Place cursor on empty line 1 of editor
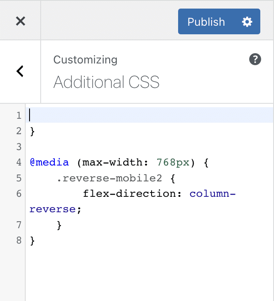The height and width of the screenshot is (301, 274). click(149, 115)
